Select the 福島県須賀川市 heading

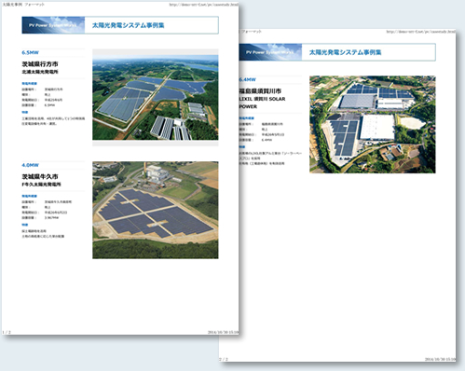(x=260, y=91)
